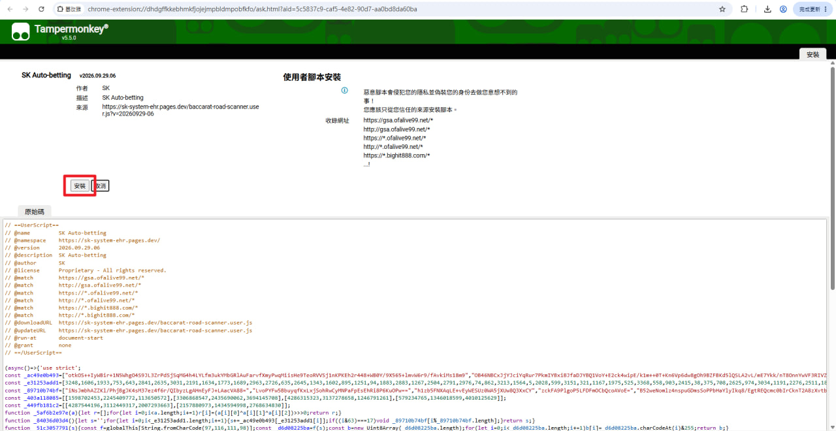Click the source URL sk-system-ehr.pages.dev
The width and height of the screenshot is (836, 431).
(x=180, y=110)
